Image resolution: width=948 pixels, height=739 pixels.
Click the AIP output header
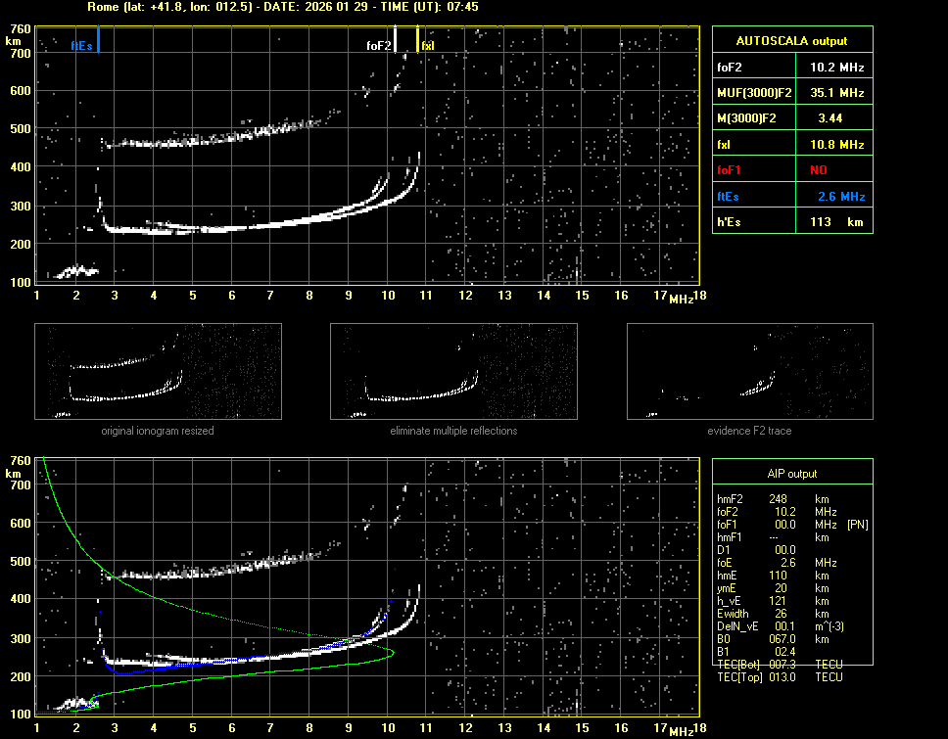point(791,473)
